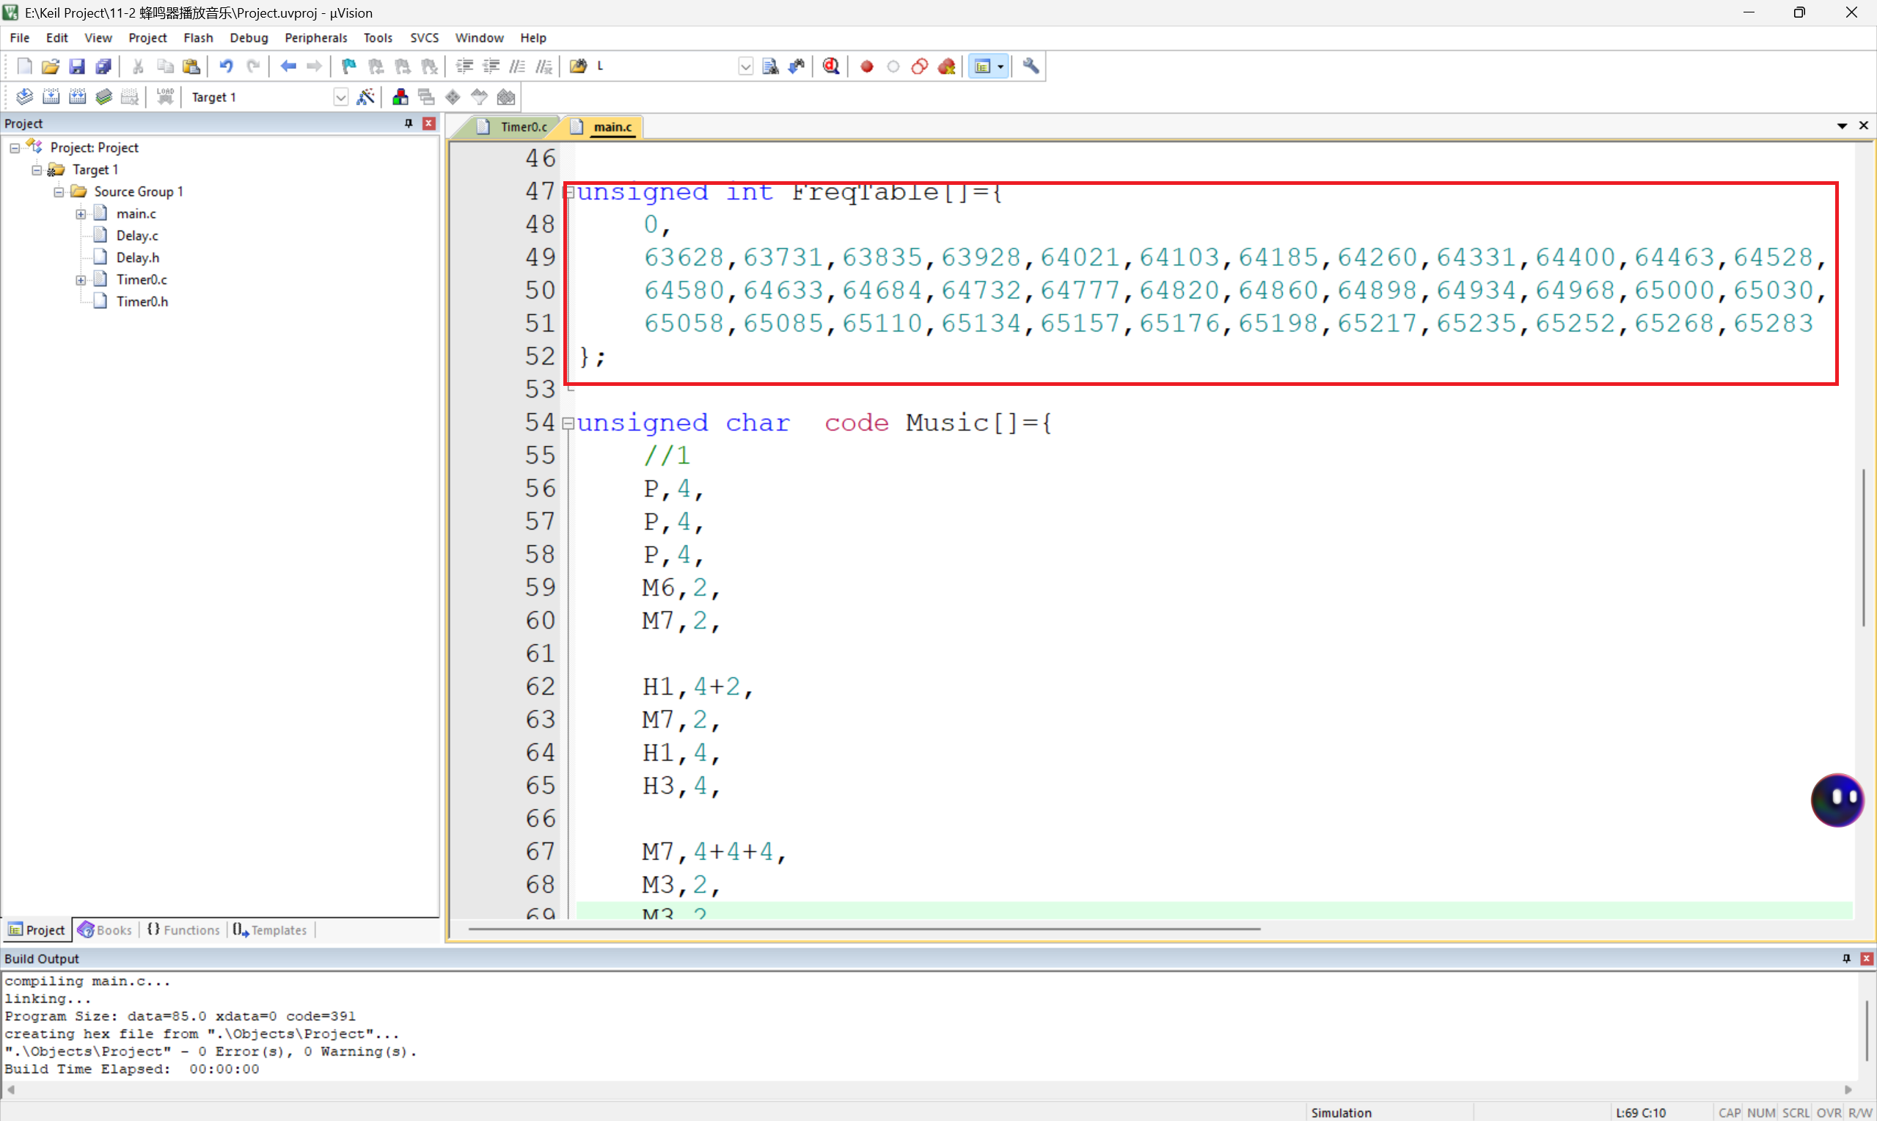Toggle bookmark with the flag icon
Viewport: 1877px width, 1121px height.
pyautogui.click(x=348, y=67)
